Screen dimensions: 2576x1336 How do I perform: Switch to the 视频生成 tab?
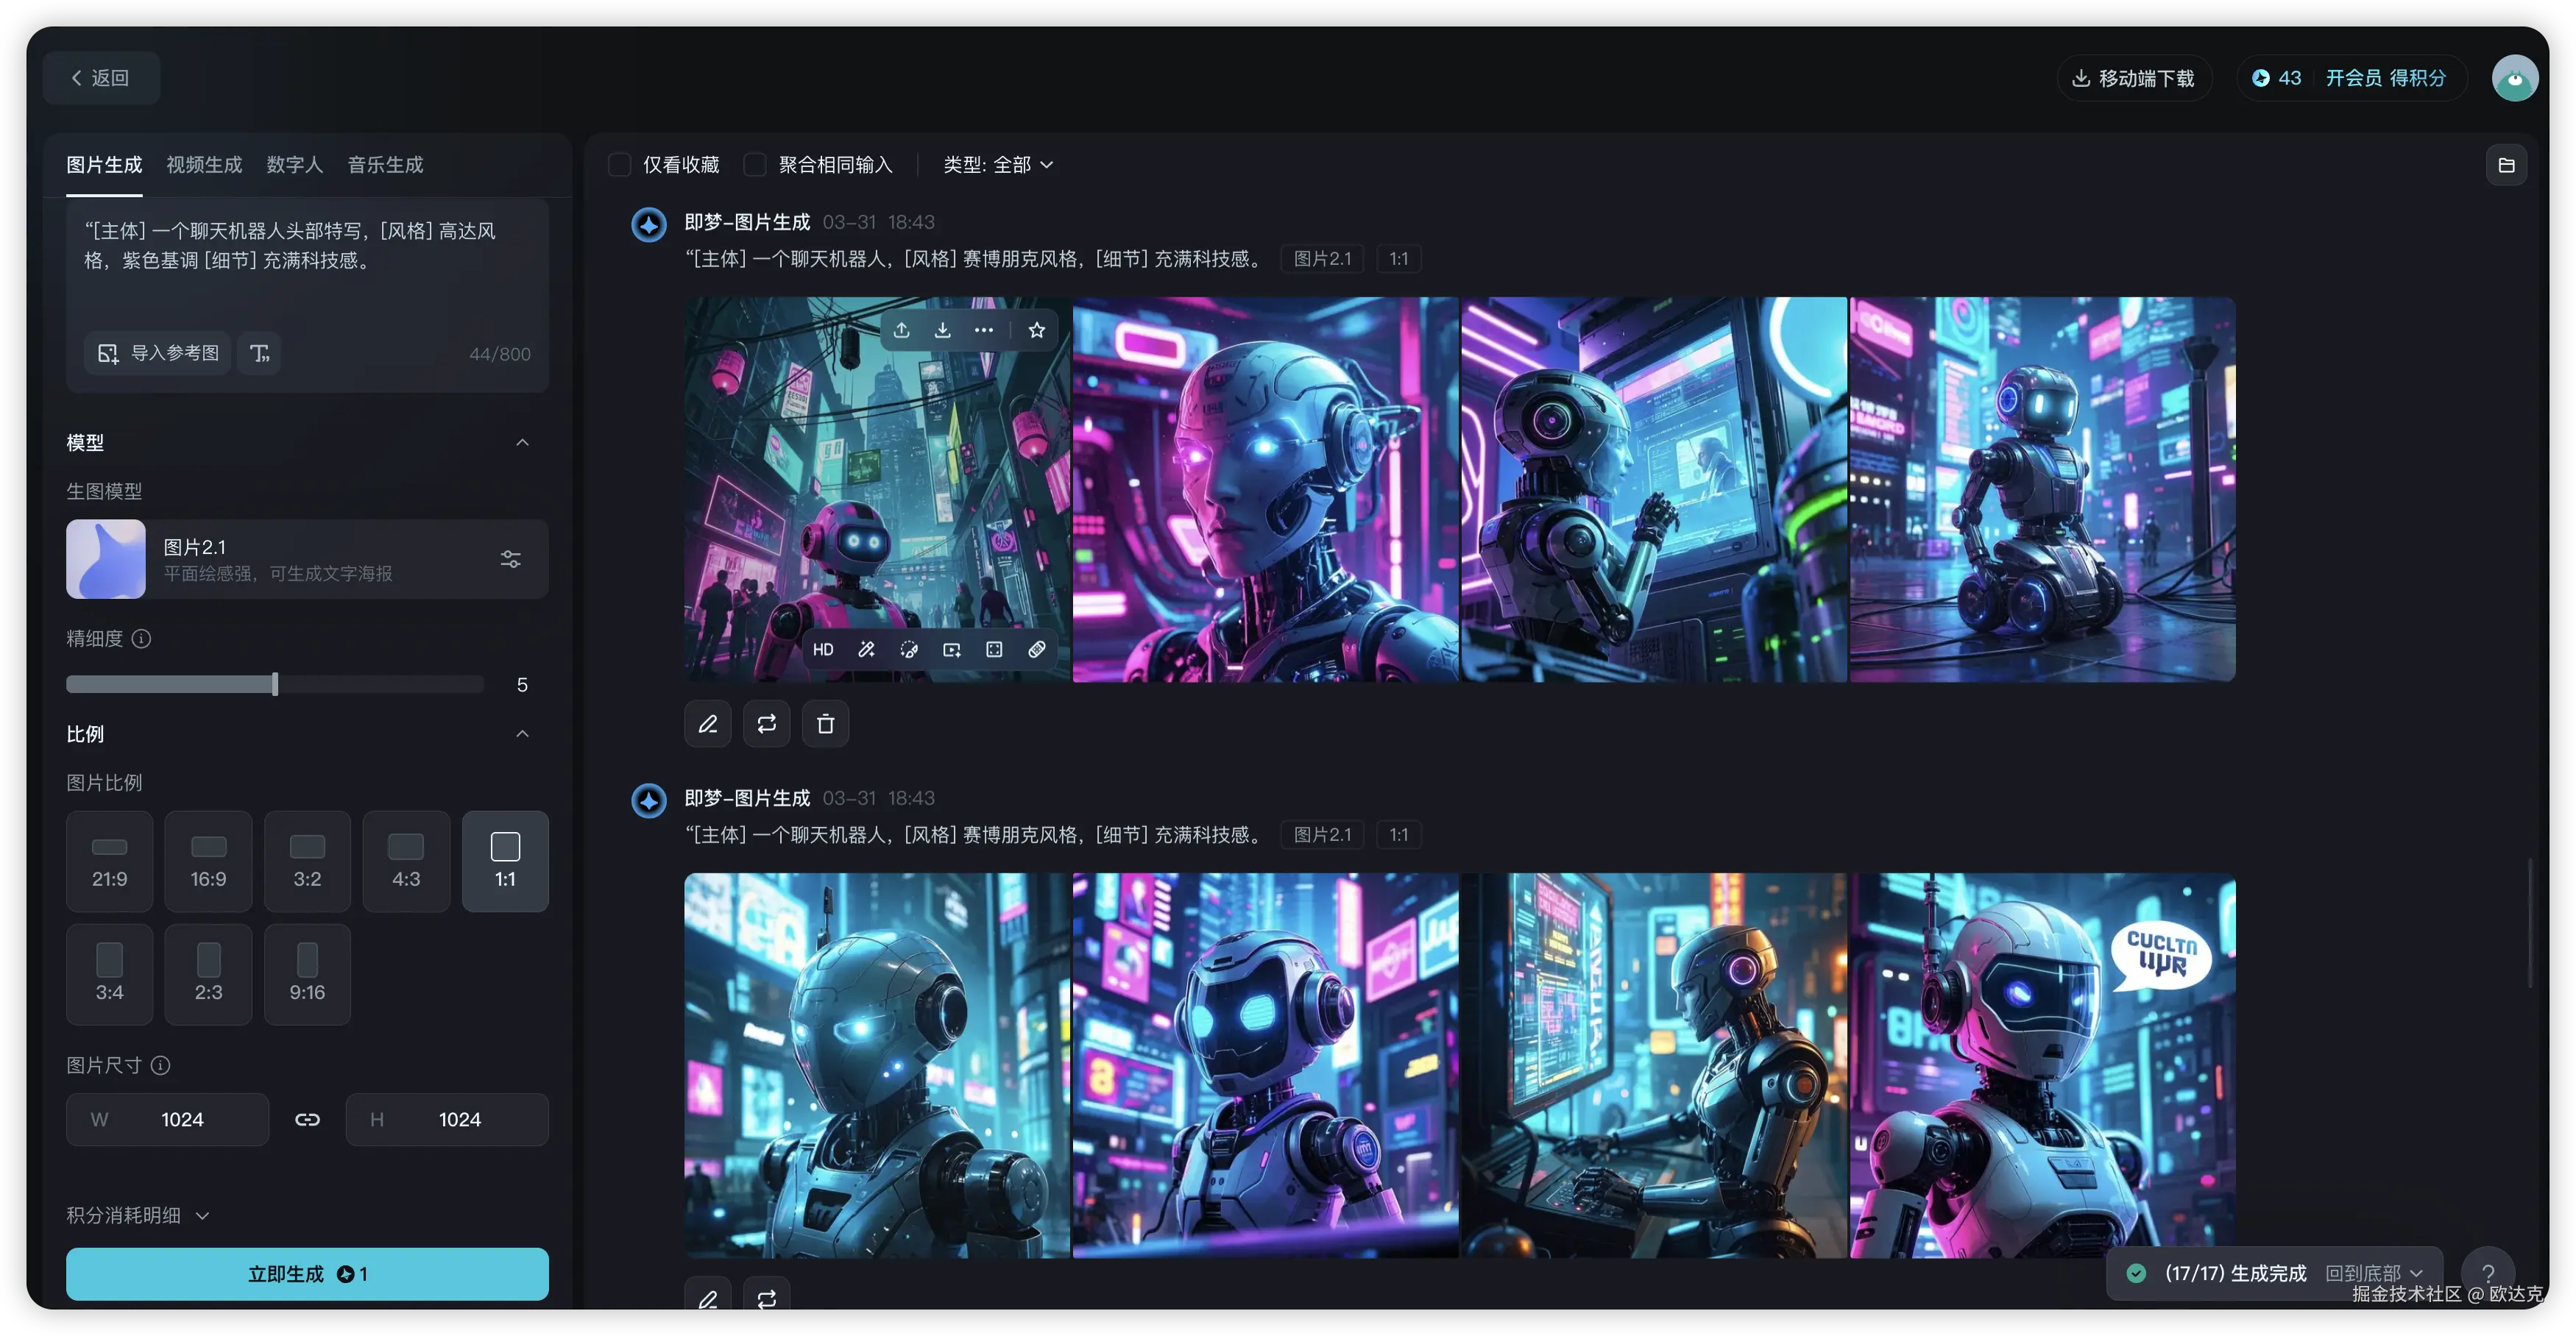(204, 165)
